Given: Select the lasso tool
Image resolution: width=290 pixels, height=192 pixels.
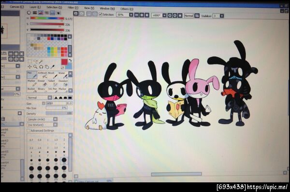Looking at the screenshot, I should [x=35, y=61].
